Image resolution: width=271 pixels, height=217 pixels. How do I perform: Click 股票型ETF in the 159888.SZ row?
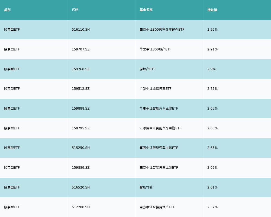[x=12, y=108]
